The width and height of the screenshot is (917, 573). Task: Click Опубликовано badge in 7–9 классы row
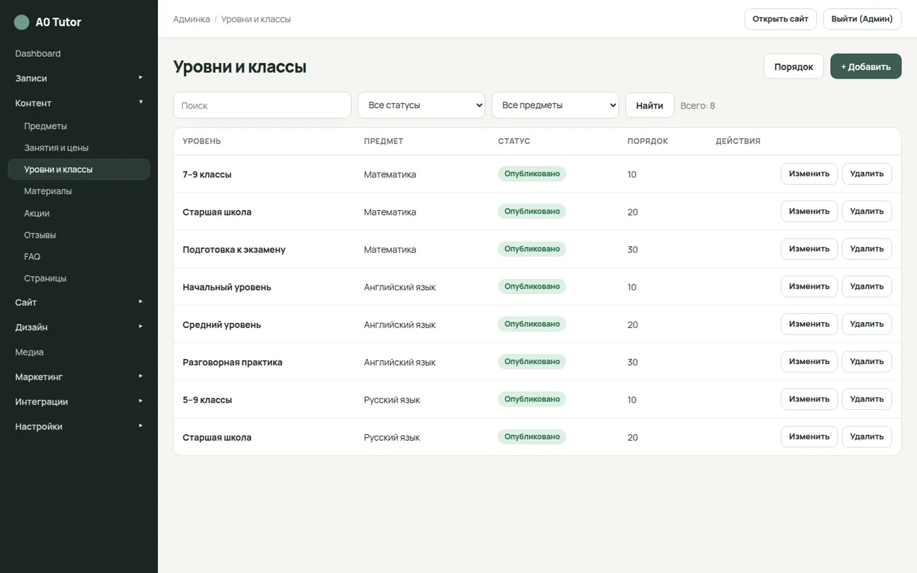click(532, 174)
